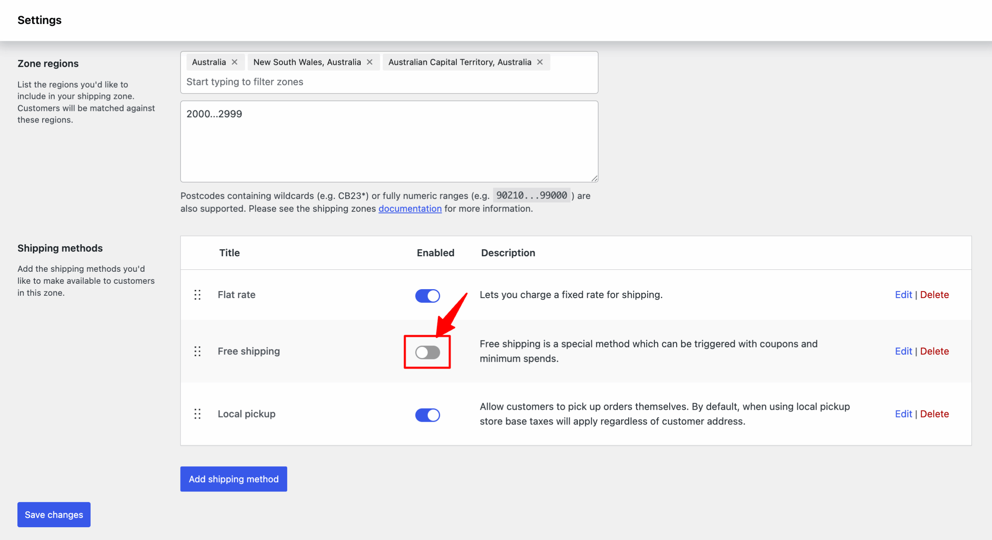
Task: Remove the New South Wales, Australia tag
Action: point(369,62)
